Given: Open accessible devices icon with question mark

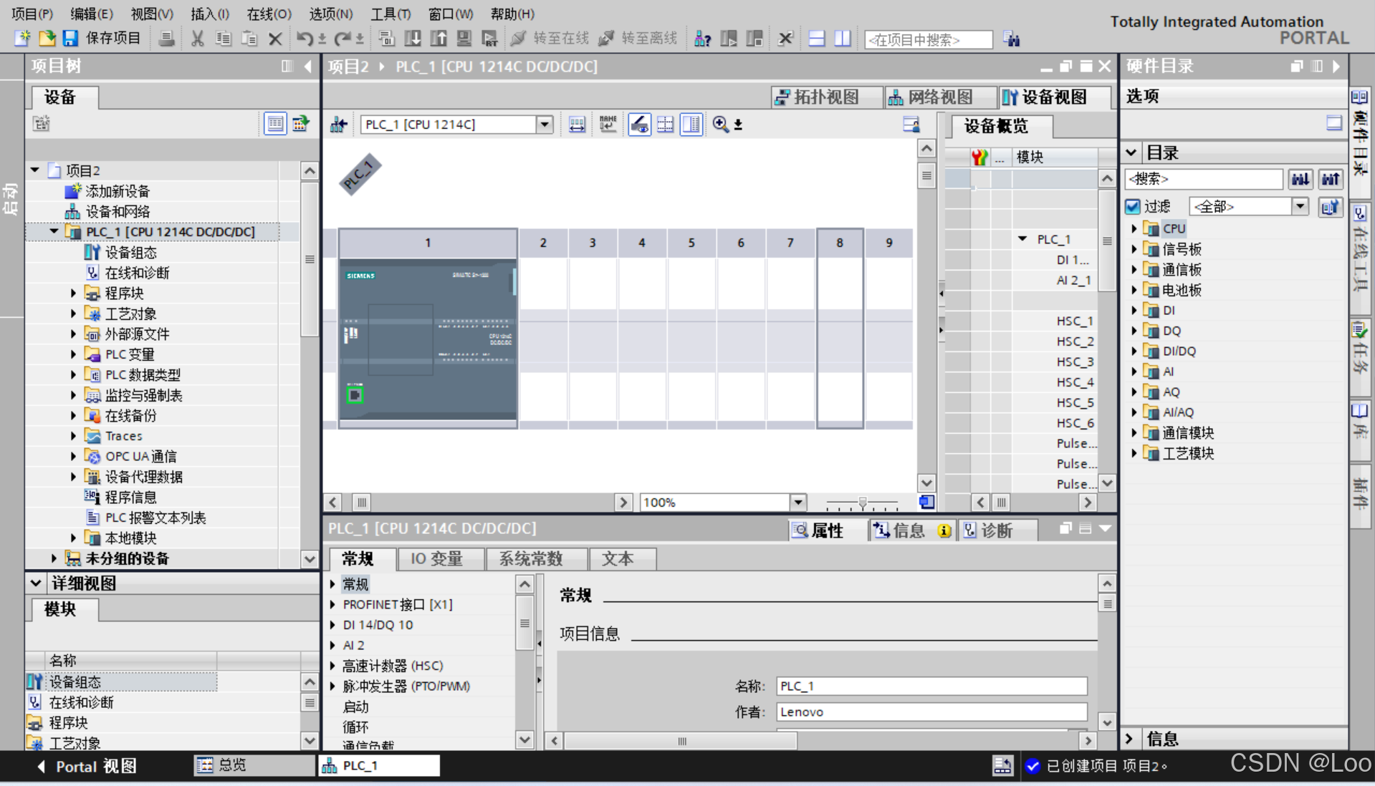Looking at the screenshot, I should [x=702, y=39].
